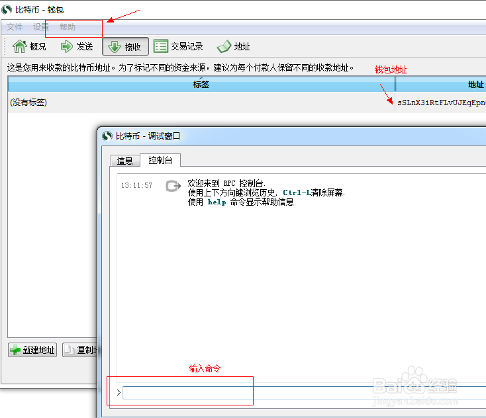This screenshot has height=418, width=486.
Task: Click the console reply arrow icon
Action: tap(173, 186)
